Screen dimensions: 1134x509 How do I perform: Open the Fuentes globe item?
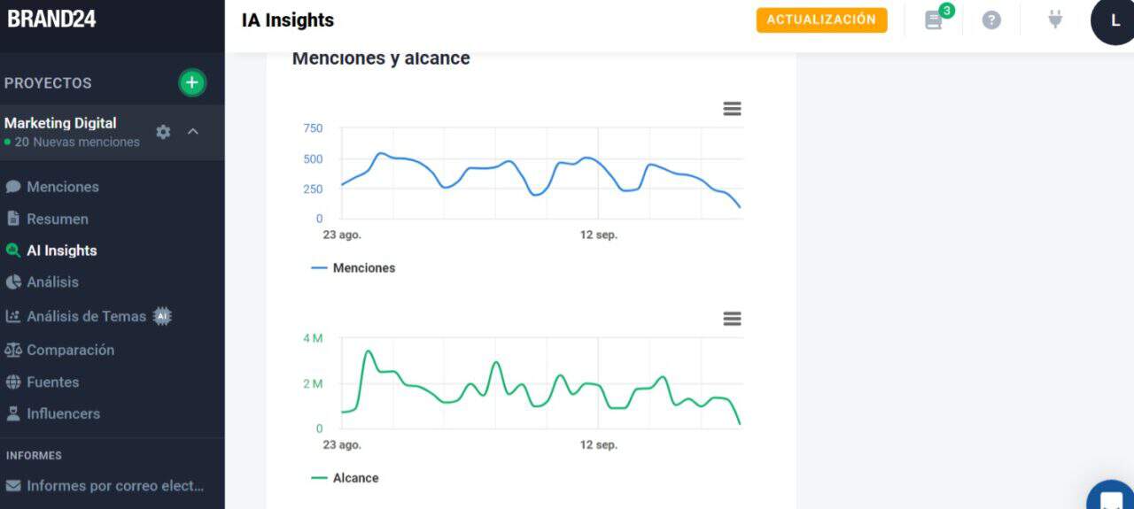(x=52, y=382)
